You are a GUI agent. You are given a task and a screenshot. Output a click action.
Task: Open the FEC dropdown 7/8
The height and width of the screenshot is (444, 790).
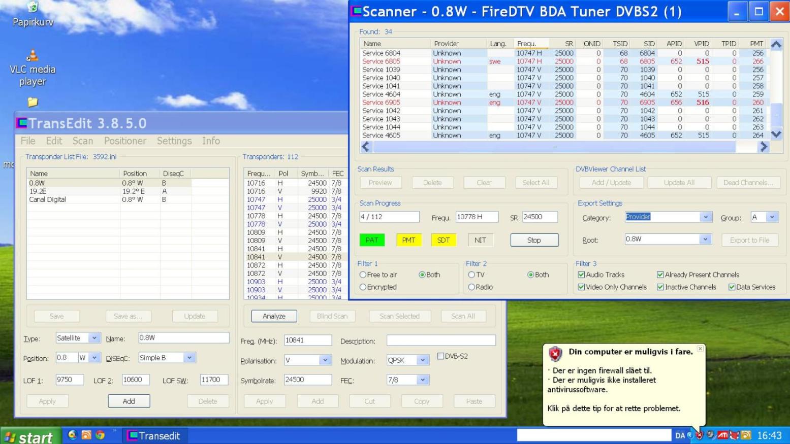[422, 380]
